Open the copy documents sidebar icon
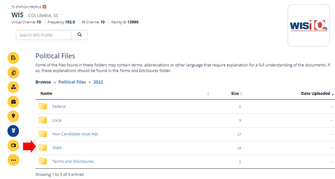Viewport: 335px width, 179px height. pos(13,73)
